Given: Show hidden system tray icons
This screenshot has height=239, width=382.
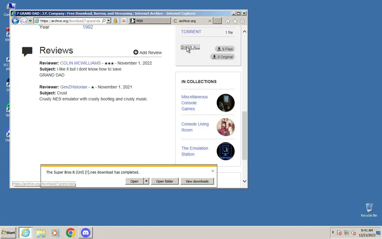Looking at the screenshot, I should pyautogui.click(x=333, y=233).
